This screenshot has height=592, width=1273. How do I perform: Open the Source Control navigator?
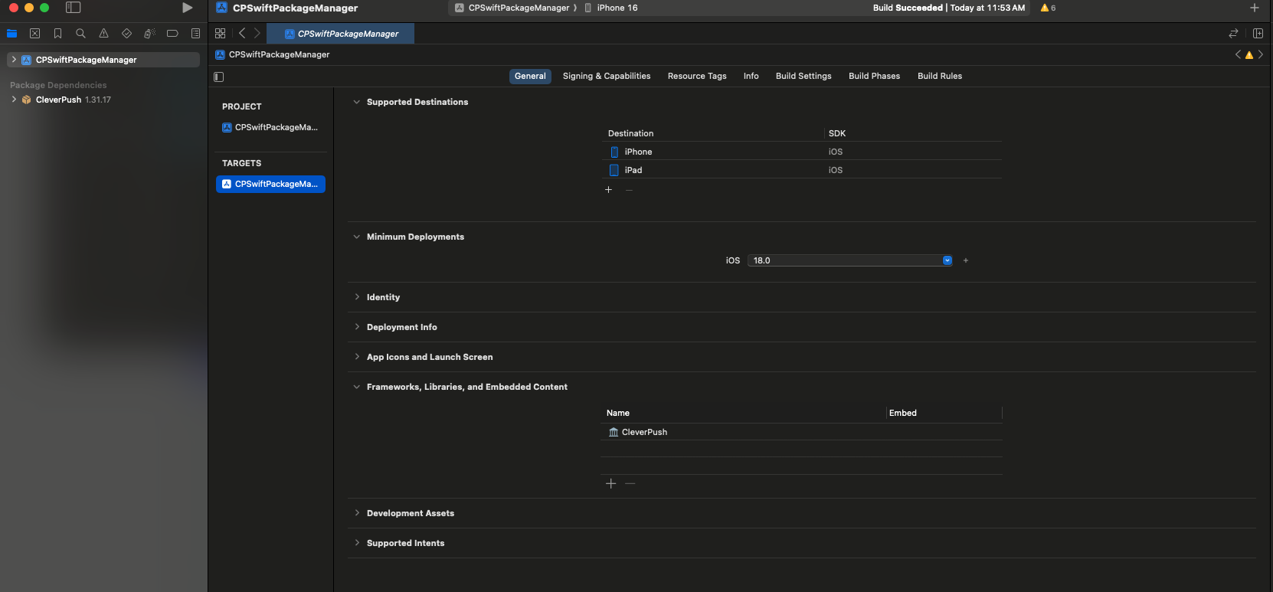point(34,34)
